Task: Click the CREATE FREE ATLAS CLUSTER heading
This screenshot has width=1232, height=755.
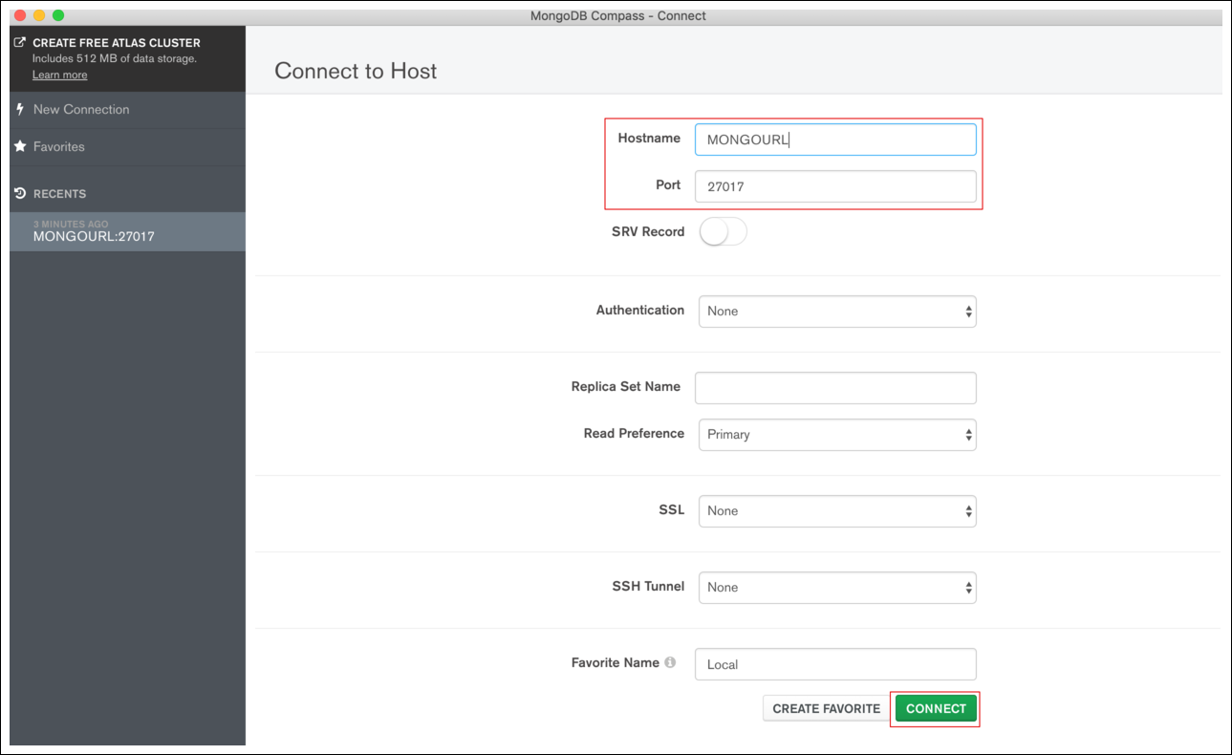Action: [117, 43]
